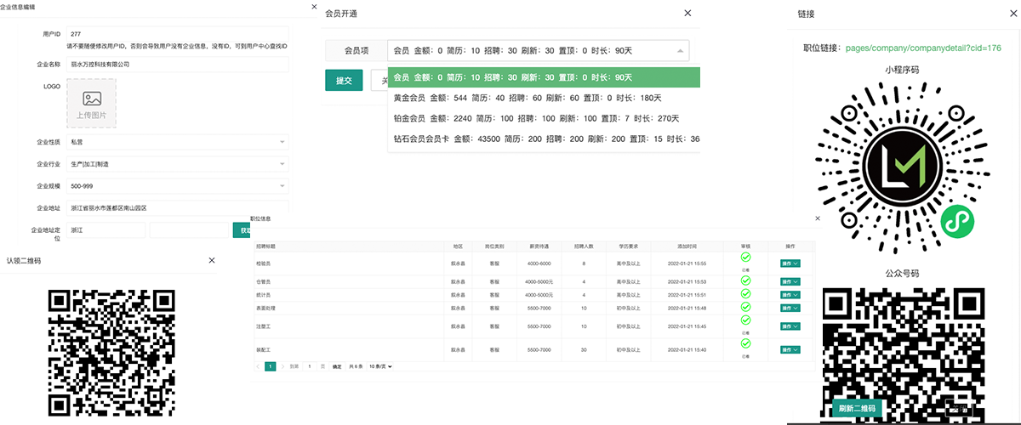Click the 企业地址 input field

(x=177, y=208)
